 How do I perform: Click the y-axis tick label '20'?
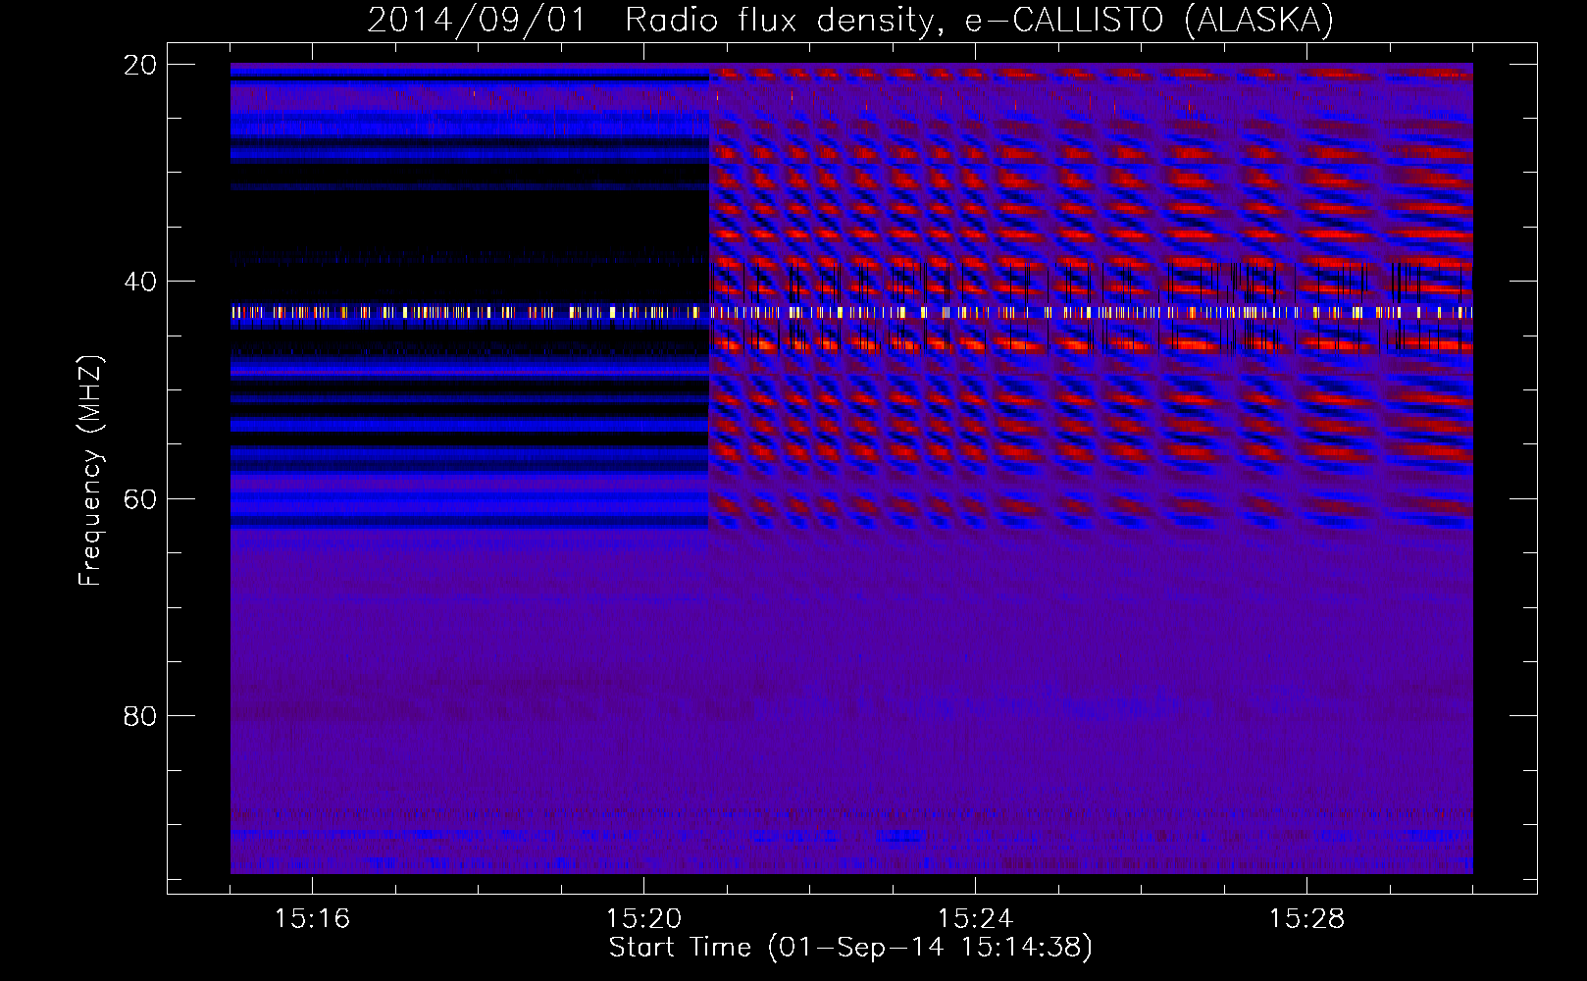pos(140,65)
